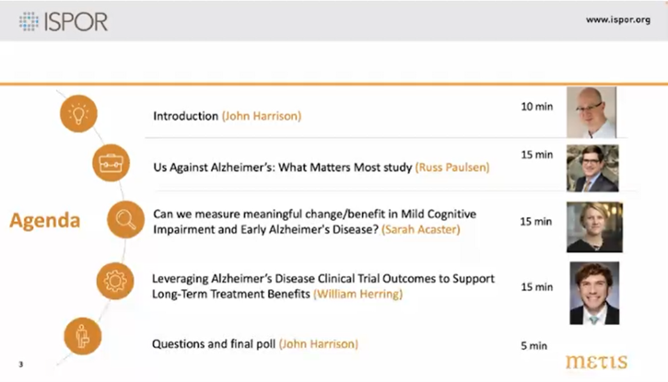
Task: Select Sarah Acaster's photo thumbnail
Action: [x=593, y=226]
